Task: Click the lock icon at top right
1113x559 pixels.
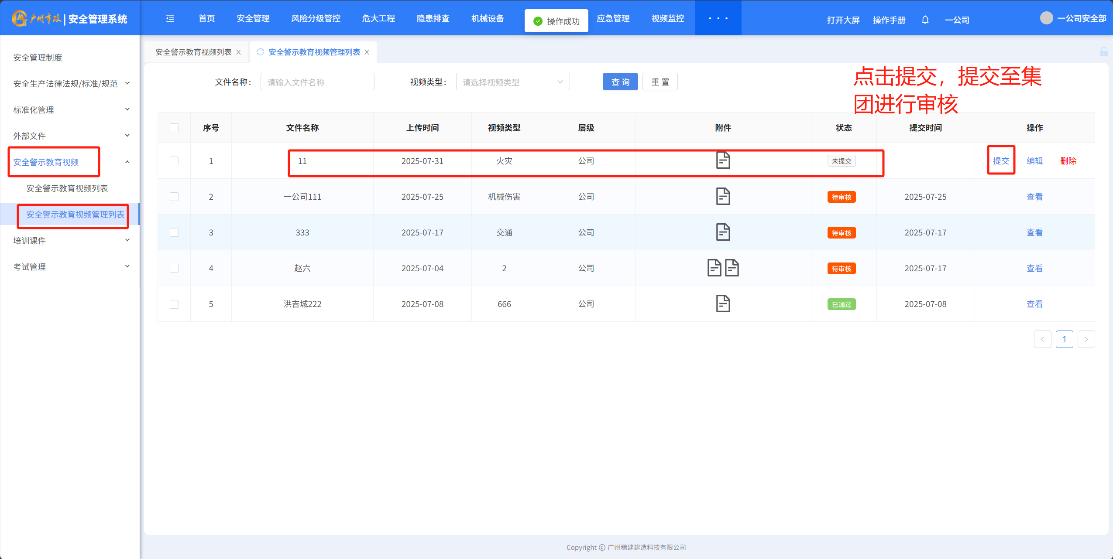Action: click(x=1103, y=52)
